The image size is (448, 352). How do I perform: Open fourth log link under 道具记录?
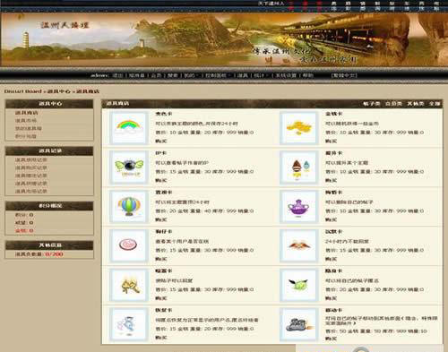pyautogui.click(x=31, y=184)
